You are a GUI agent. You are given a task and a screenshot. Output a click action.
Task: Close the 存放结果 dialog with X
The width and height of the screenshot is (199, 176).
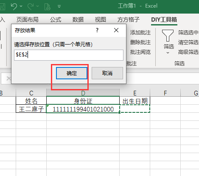(x=116, y=30)
